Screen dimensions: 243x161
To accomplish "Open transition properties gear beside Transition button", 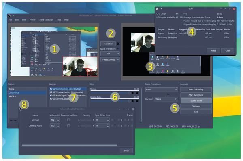I will coord(118,44).
